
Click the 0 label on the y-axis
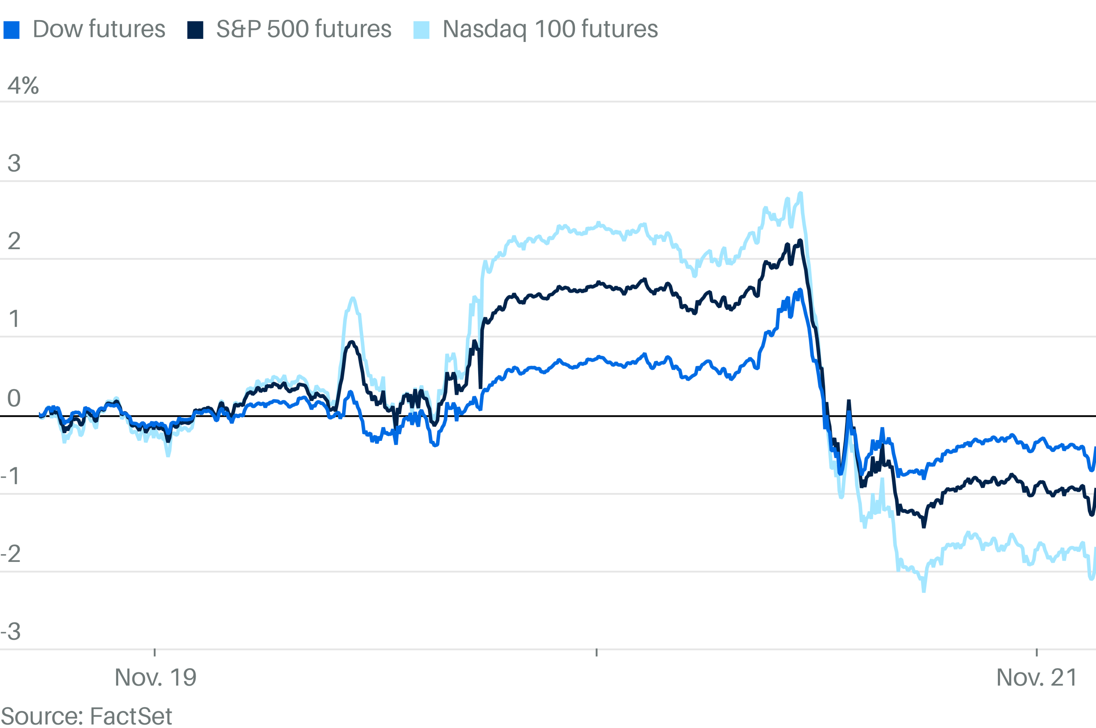14,398
